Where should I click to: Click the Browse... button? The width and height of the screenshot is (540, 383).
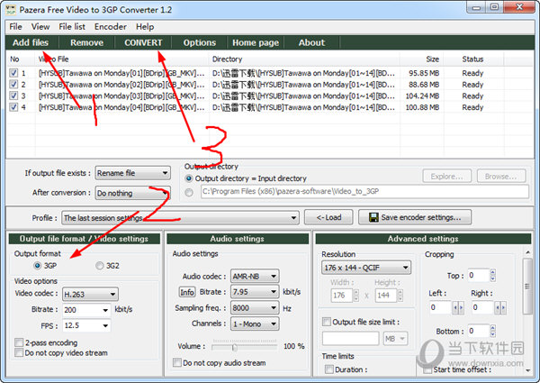click(x=501, y=176)
